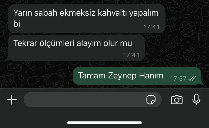This screenshot has height=128, width=209.
Task: Tap the word 'ölçümleri' in second message
Action: click(57, 43)
